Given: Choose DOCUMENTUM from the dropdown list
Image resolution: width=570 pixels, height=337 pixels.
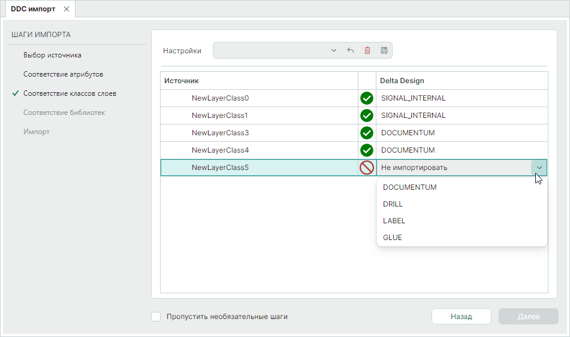Looking at the screenshot, I should (x=410, y=187).
